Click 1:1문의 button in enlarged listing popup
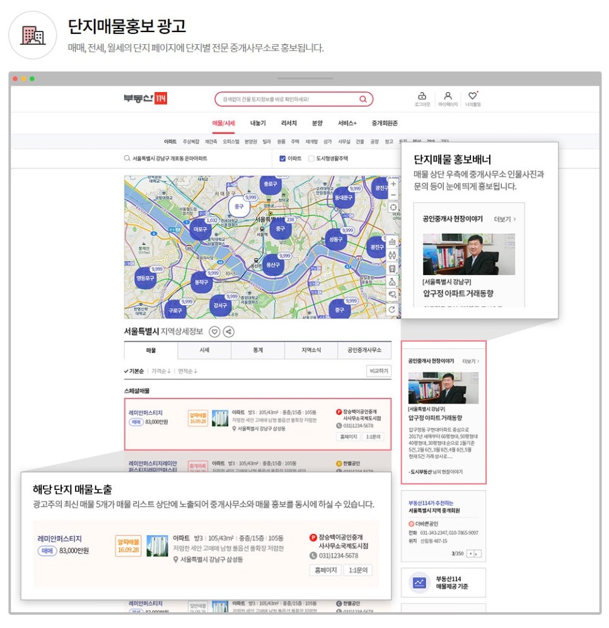 [x=358, y=570]
